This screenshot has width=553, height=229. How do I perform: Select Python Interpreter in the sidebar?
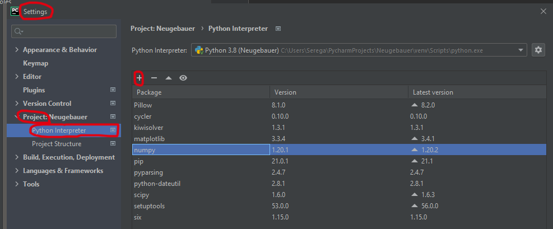[x=59, y=130]
